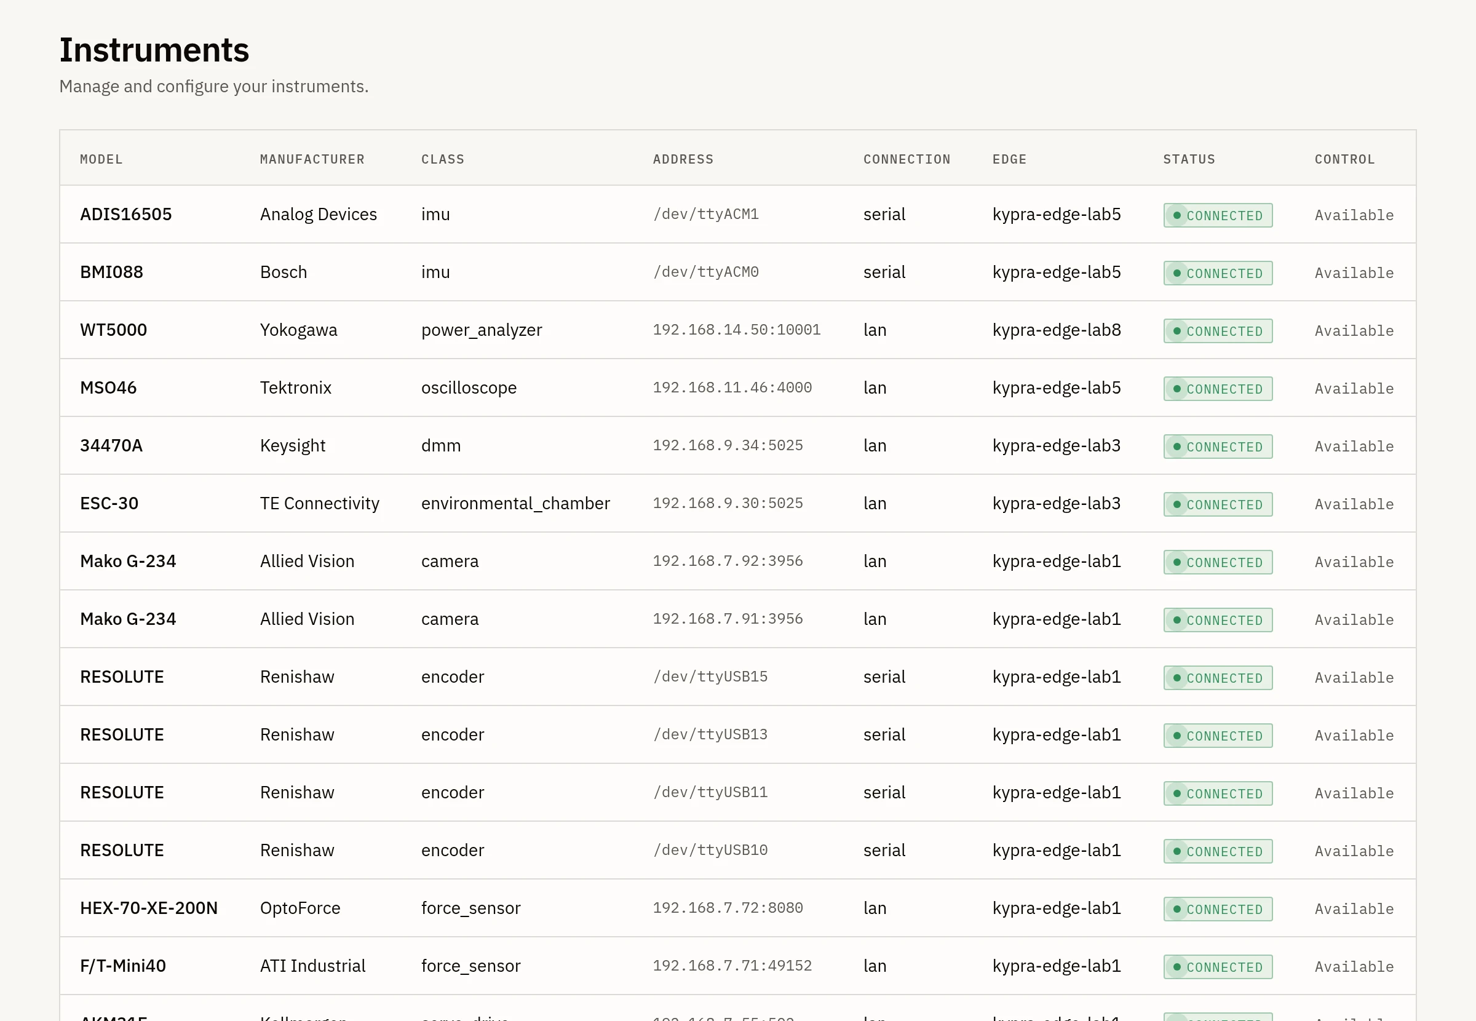Click Keysight manufacturer cell
Viewport: 1476px width, 1021px height.
click(293, 446)
